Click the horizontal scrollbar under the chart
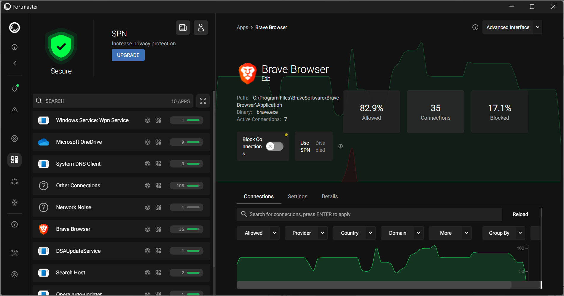 tap(374, 285)
